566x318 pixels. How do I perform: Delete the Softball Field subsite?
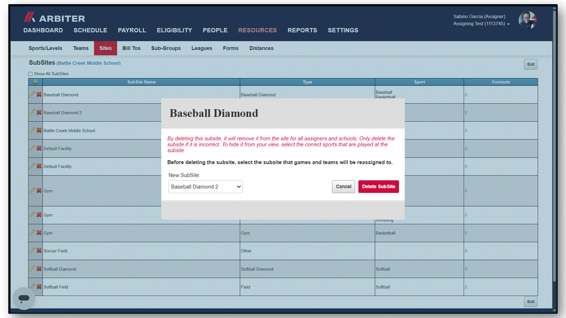point(39,286)
